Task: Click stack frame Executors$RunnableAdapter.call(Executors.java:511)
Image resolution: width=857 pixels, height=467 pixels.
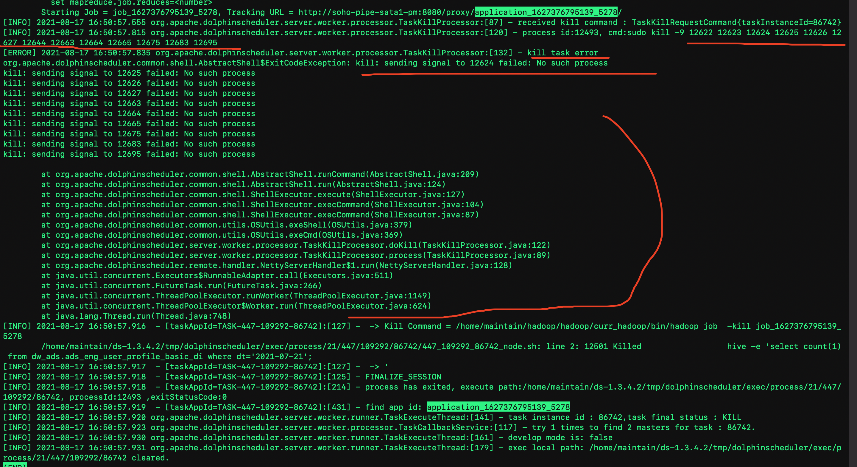Action: 217,275
